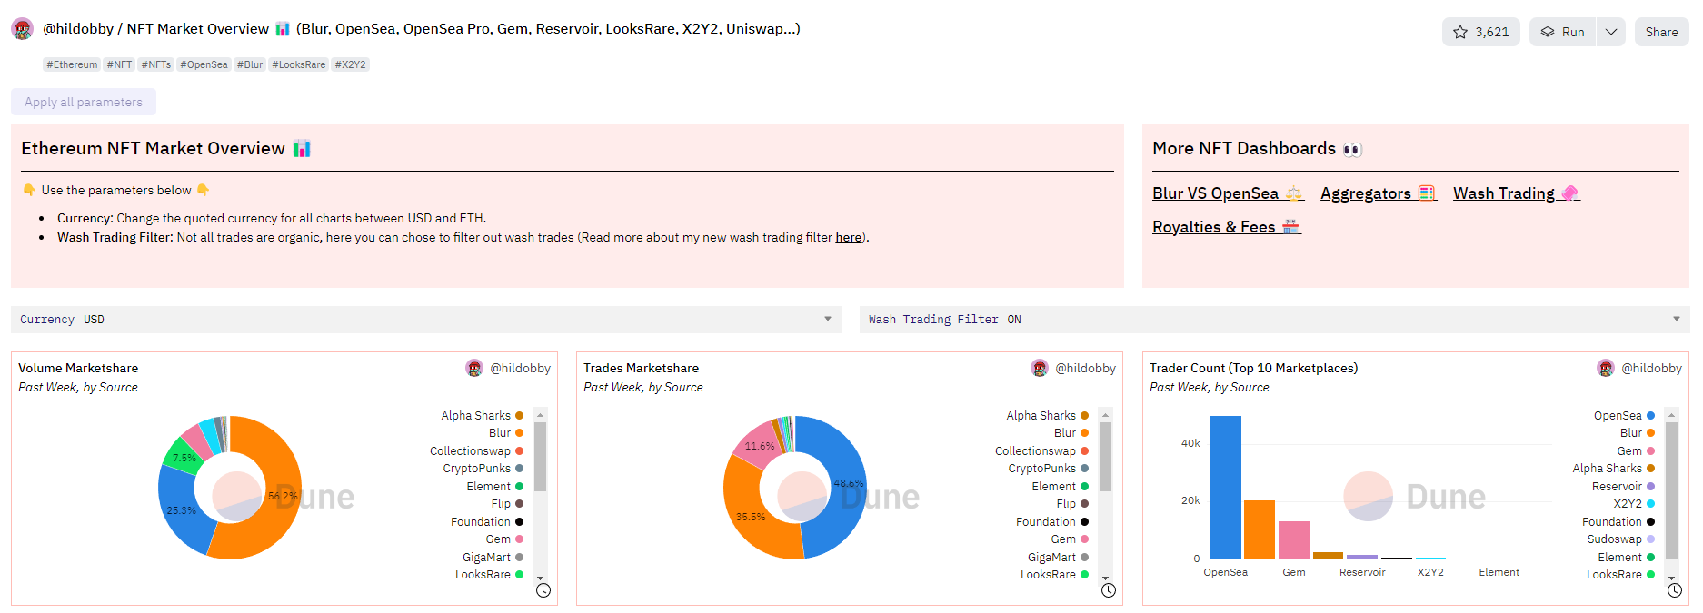Image resolution: width=1703 pixels, height=613 pixels.
Task: Open the Aggregators dashboard link
Action: (1378, 193)
